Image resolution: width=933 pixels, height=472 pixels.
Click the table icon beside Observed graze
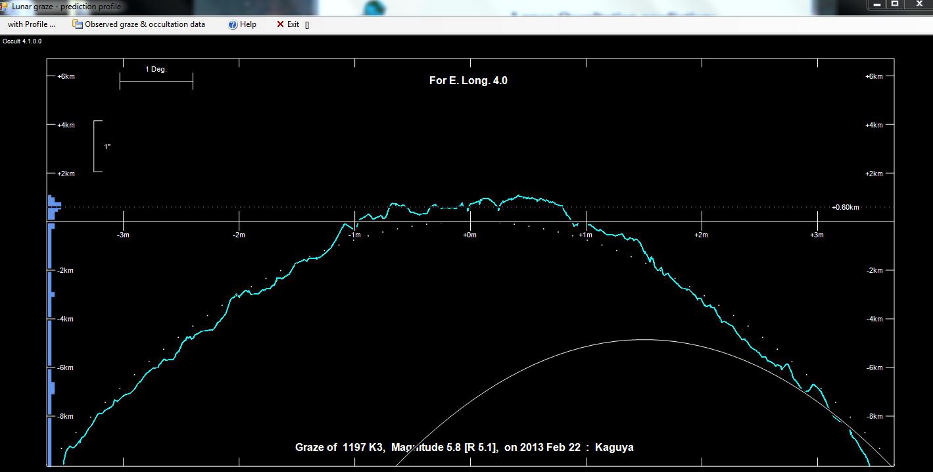78,24
